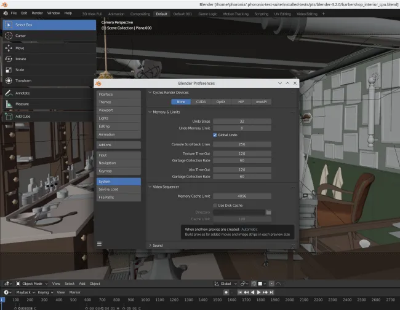Viewport: 400px width, 310px height.
Task: Select HIP as Cycles render device
Action: point(241,102)
